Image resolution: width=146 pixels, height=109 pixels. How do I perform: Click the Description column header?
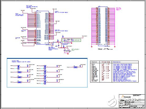pos(117,62)
